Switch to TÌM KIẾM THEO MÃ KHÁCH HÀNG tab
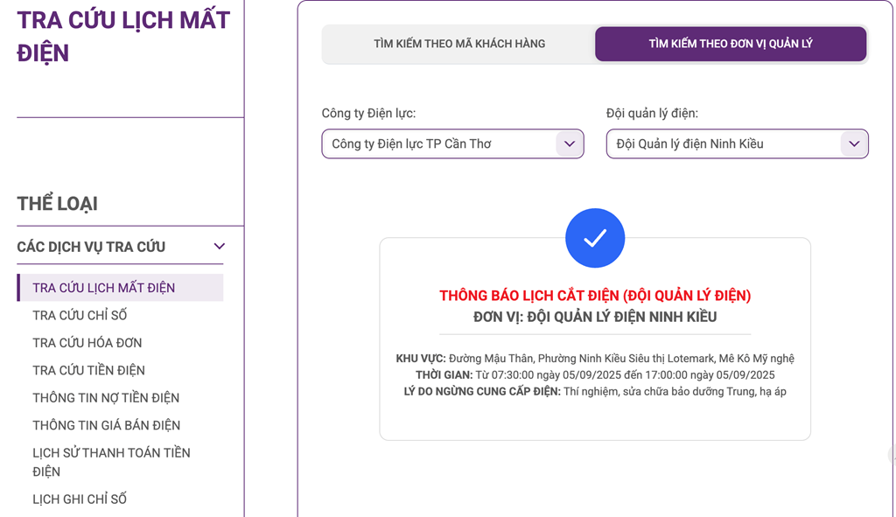 459,44
